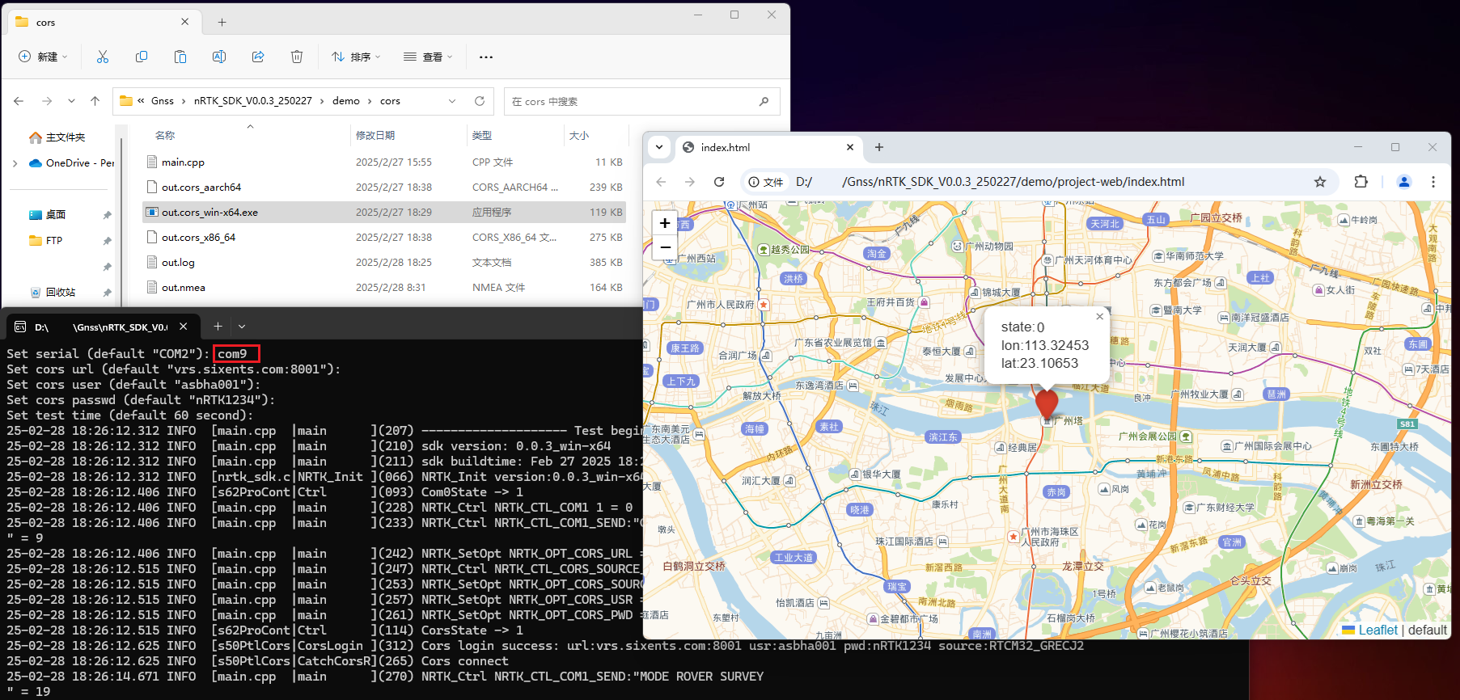Open the browser Extensions puzzle icon
Viewport: 1460px width, 700px height.
[1361, 182]
